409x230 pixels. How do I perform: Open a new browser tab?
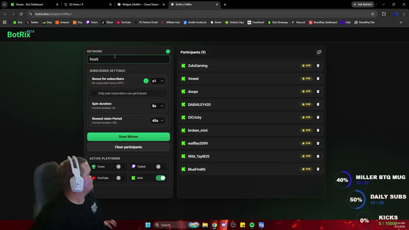tap(225, 4)
